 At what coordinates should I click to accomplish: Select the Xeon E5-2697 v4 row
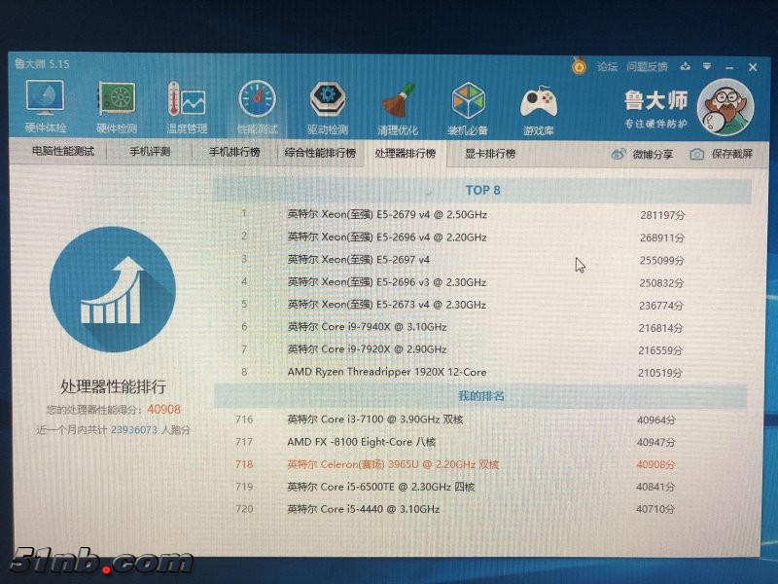pyautogui.click(x=481, y=259)
